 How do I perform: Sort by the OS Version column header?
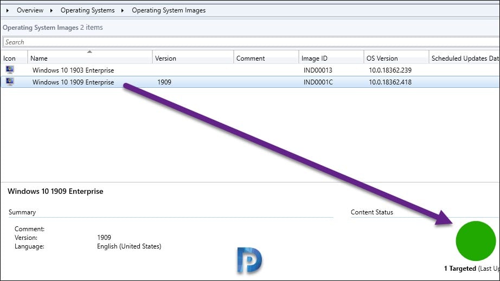click(396, 58)
